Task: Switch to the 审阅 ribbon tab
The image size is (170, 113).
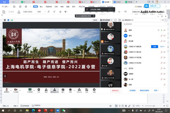Action: 62,7
